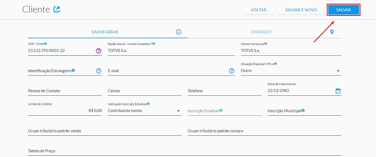Focus the Inscrição Estadual field

(224, 111)
